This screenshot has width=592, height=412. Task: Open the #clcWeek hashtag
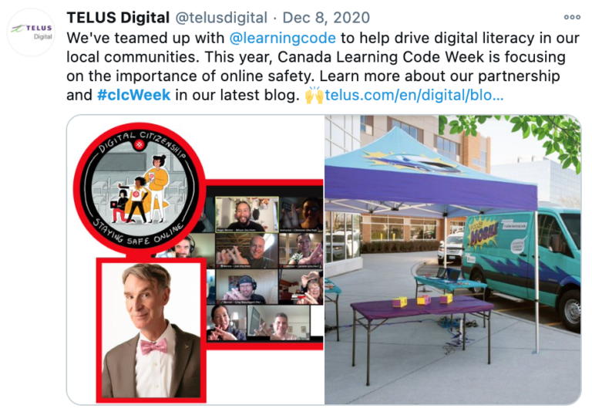click(133, 95)
